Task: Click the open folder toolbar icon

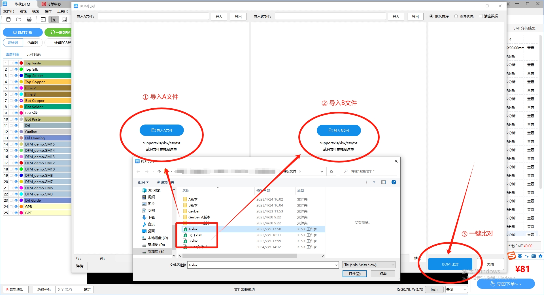Action: 19,19
